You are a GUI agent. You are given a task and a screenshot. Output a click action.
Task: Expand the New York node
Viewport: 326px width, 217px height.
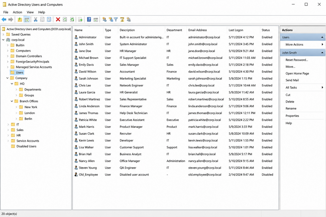16,107
